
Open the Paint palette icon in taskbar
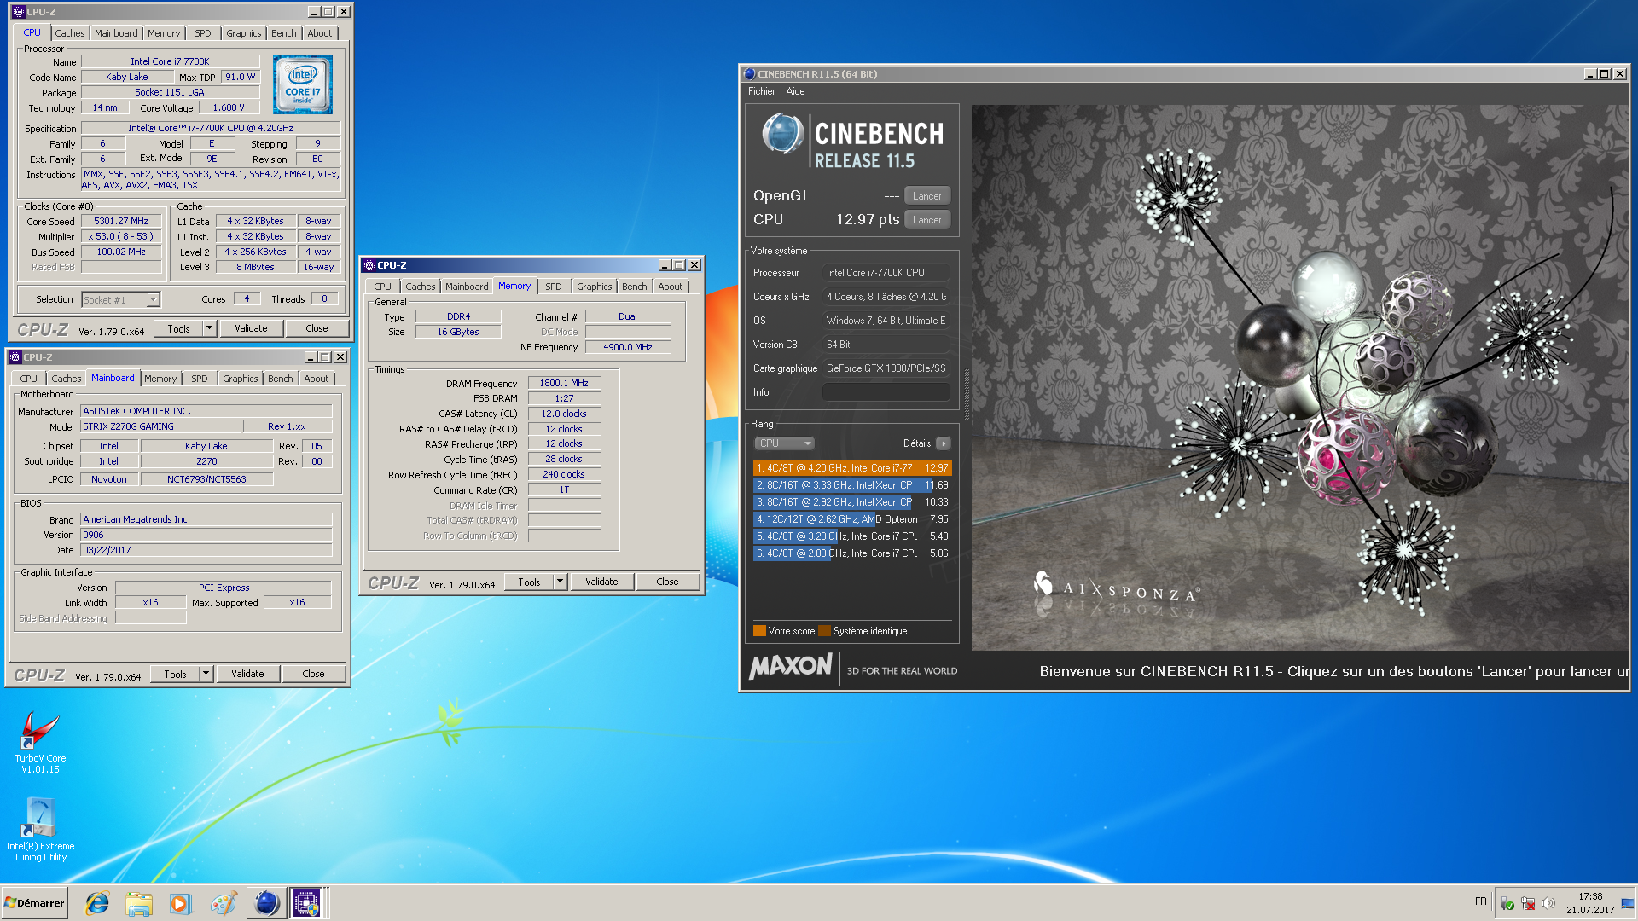(x=223, y=902)
